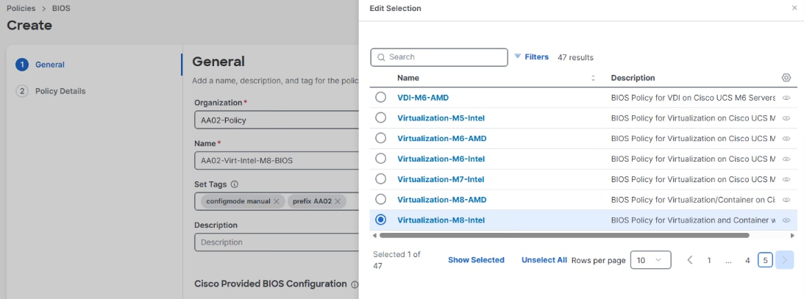Open Virtualization-M6-AMD policy link
This screenshot has height=299, width=804.
(442, 139)
